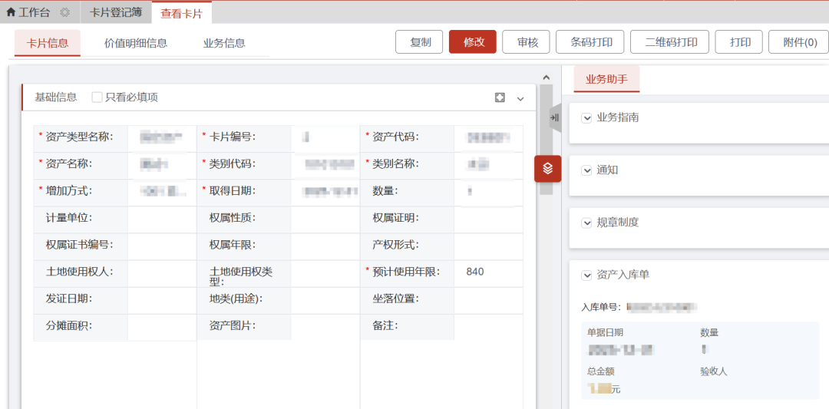Click the 总金额 label
This screenshot has height=409, width=829.
point(600,371)
